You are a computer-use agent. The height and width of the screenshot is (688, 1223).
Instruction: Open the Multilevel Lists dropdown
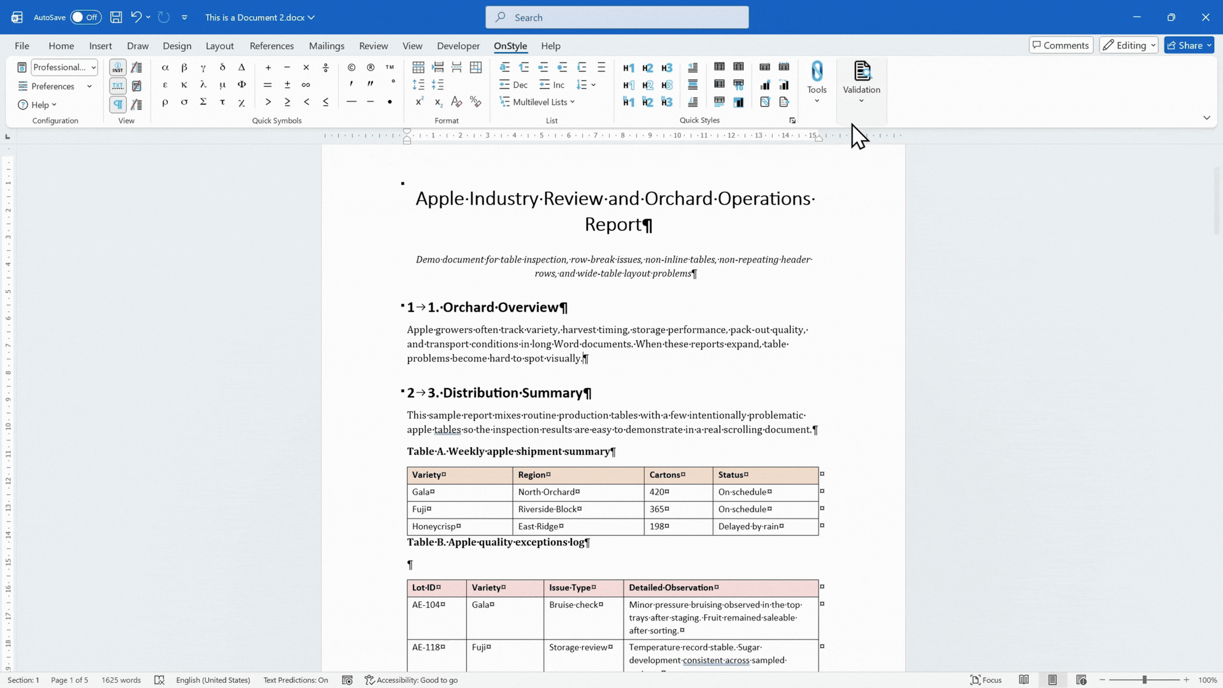click(x=538, y=102)
